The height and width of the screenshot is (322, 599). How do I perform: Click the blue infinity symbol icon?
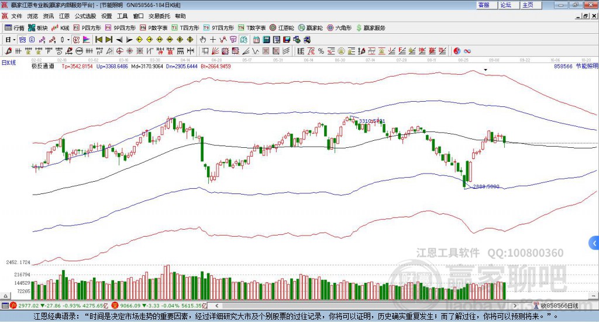point(467,51)
